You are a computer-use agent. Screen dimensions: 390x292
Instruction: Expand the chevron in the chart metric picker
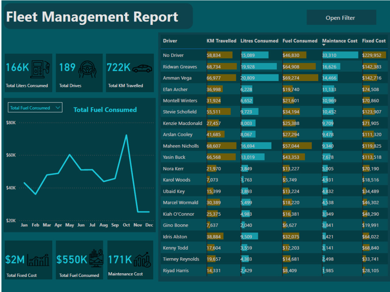(x=58, y=107)
